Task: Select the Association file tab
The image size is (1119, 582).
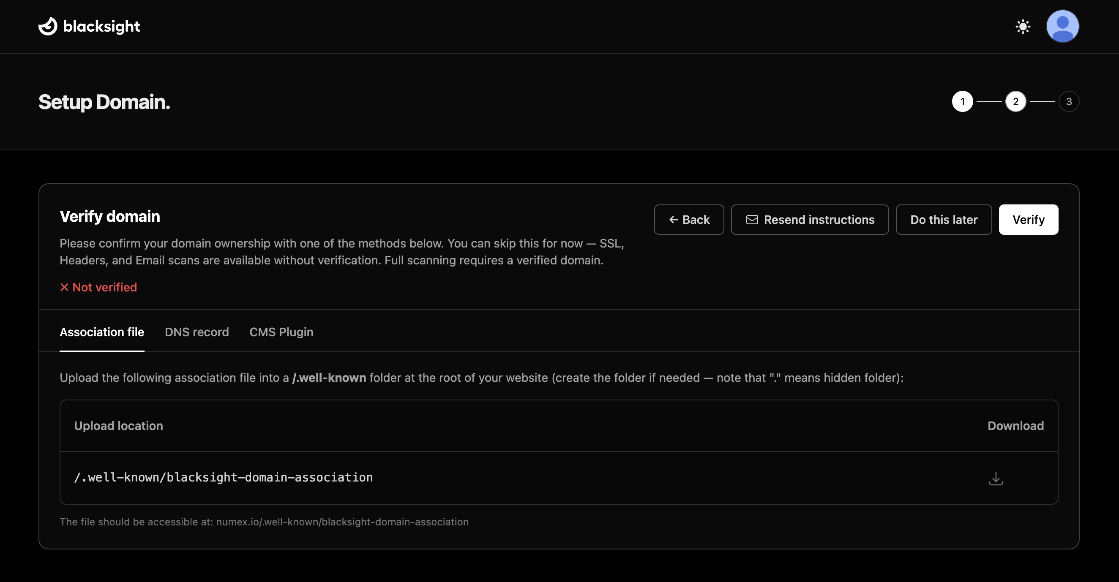Action: (x=102, y=332)
